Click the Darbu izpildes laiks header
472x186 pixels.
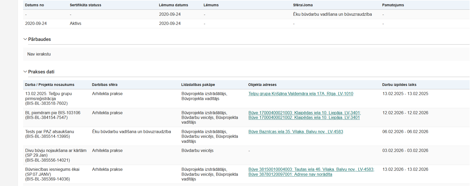[x=399, y=85]
